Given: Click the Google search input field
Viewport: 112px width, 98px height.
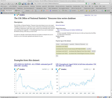Looking at the screenshot, I should click(102, 4).
